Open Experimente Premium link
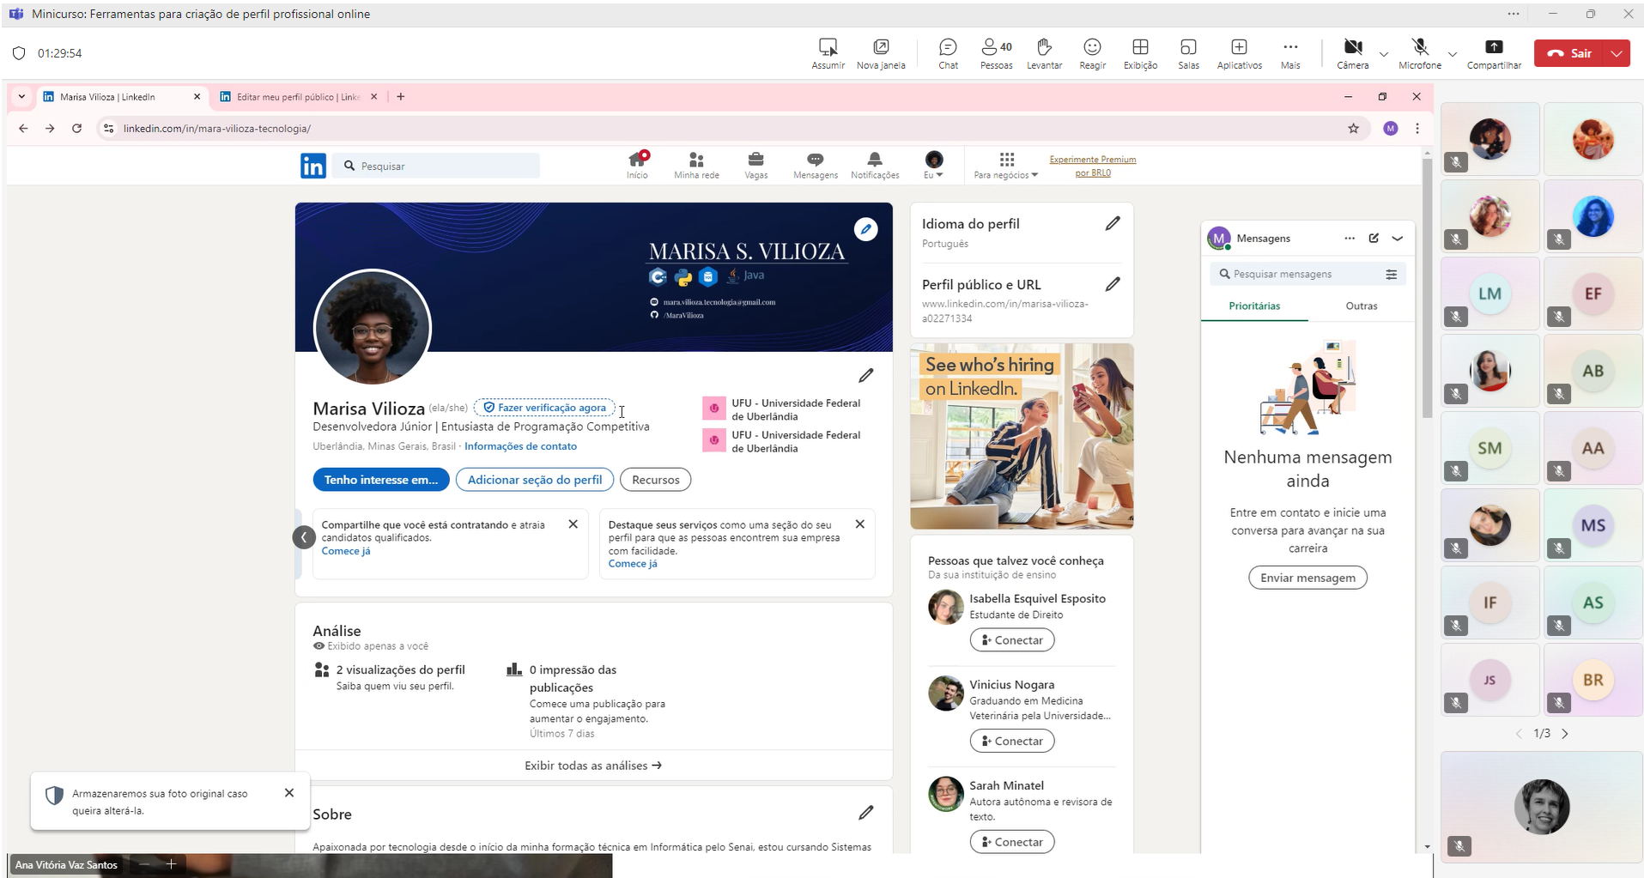Viewport: 1644px width, 878px height. click(1093, 166)
